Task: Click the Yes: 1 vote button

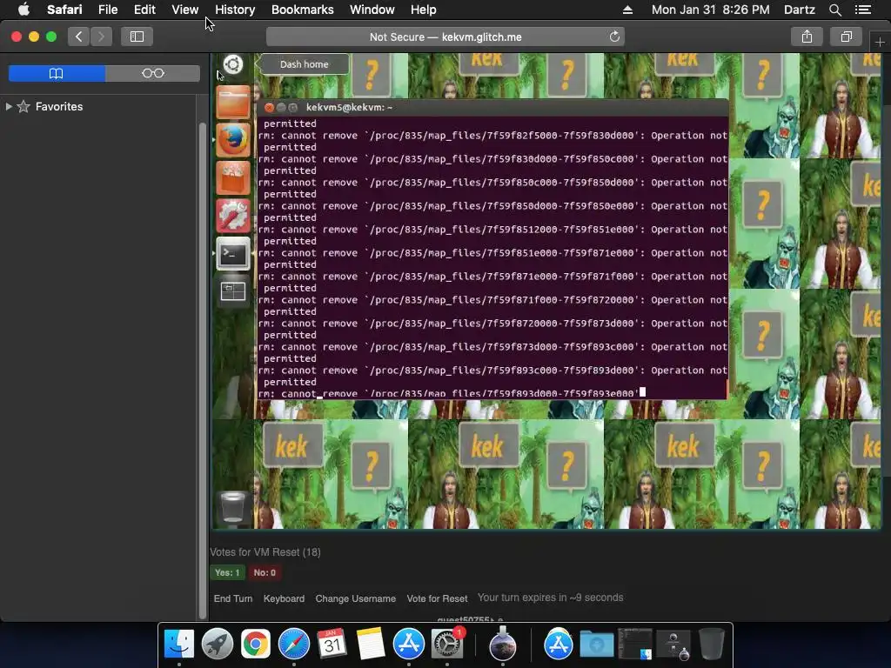Action: (x=227, y=572)
